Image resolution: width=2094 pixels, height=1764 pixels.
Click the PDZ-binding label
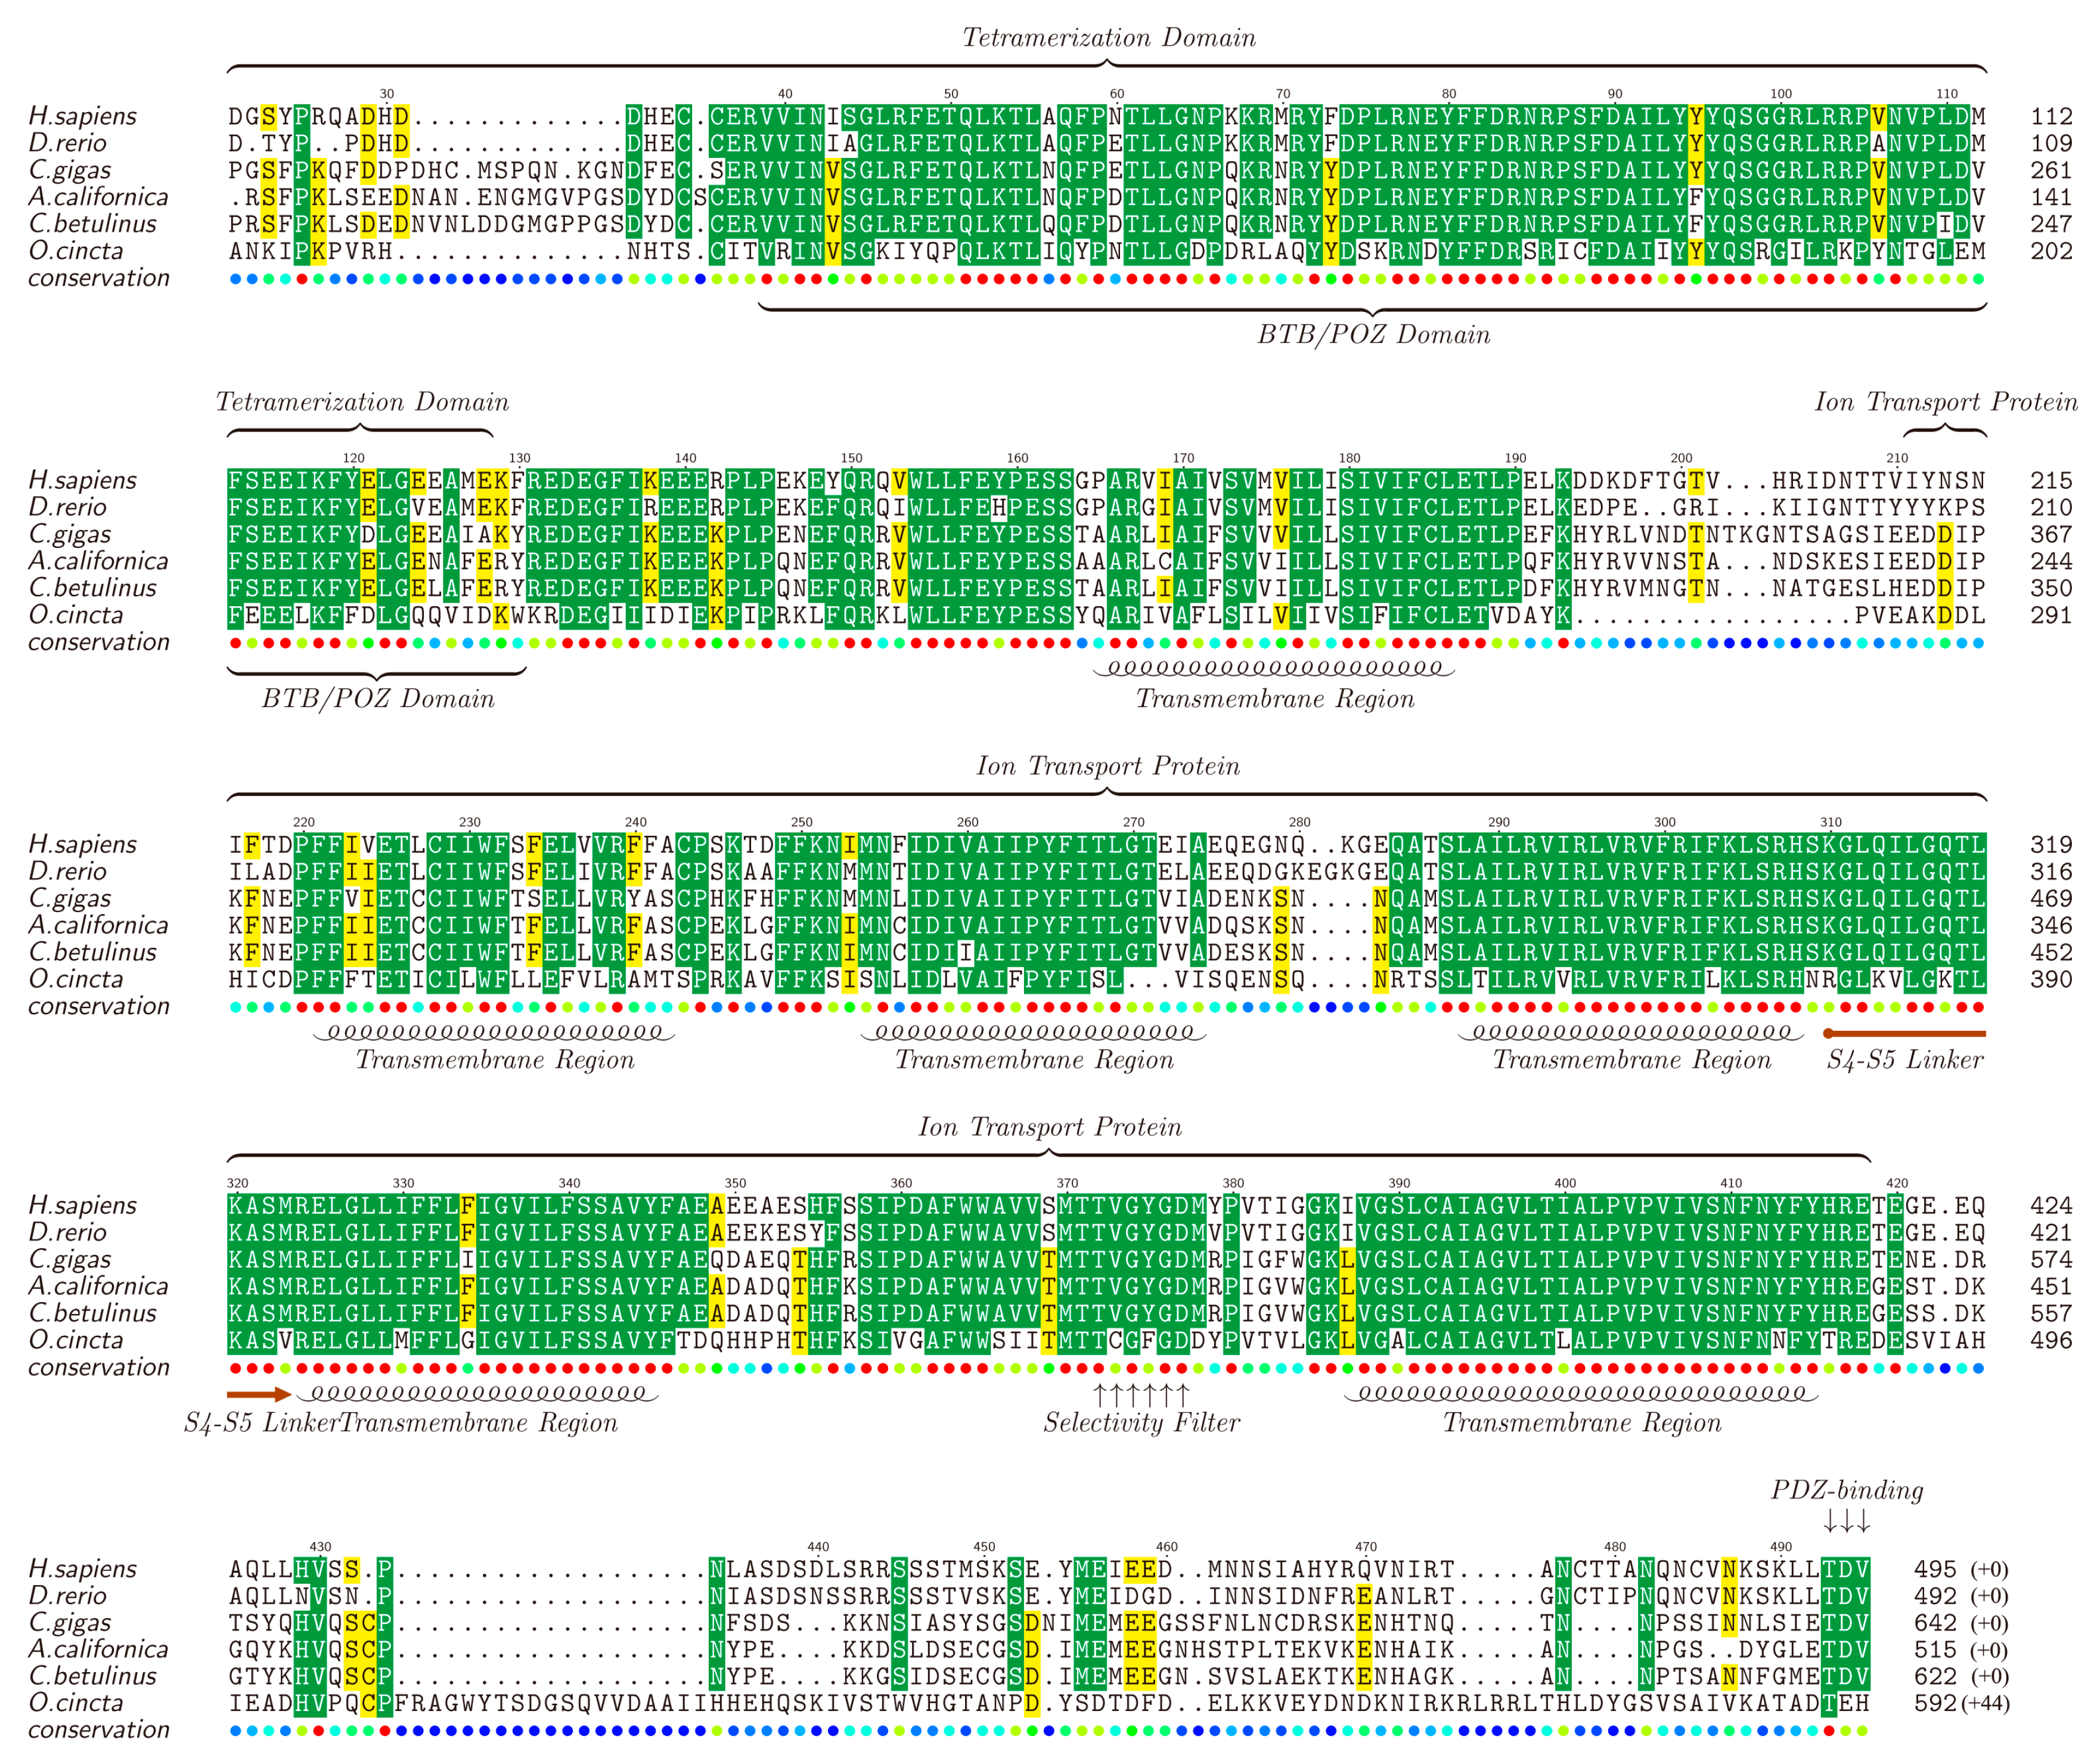1846,1490
